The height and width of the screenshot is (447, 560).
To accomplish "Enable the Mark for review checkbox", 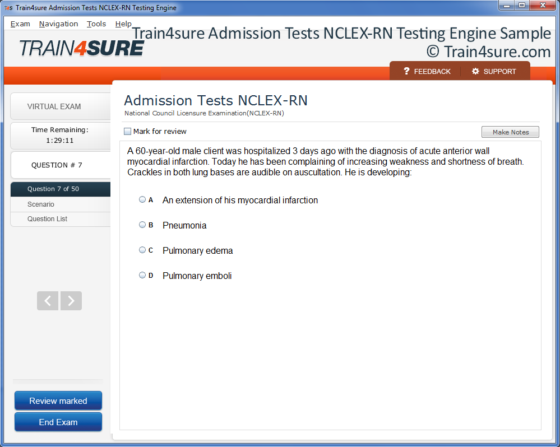I will tap(127, 131).
